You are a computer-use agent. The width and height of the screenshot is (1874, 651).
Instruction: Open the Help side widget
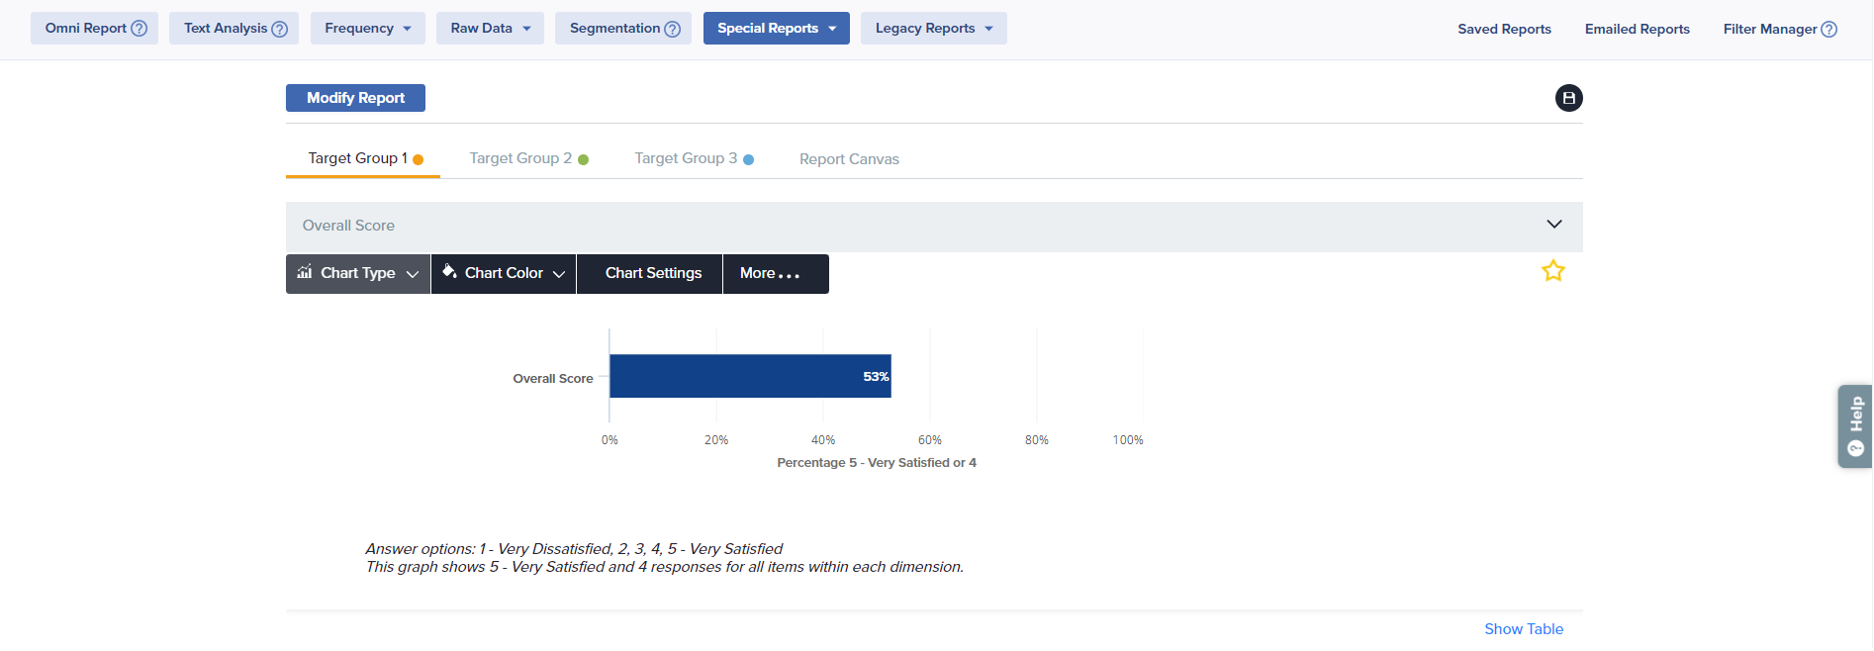point(1855,426)
